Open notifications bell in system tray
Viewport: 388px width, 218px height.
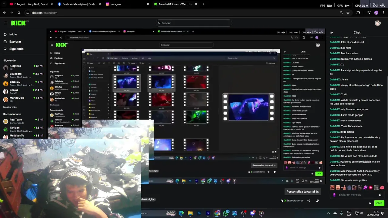click(382, 213)
